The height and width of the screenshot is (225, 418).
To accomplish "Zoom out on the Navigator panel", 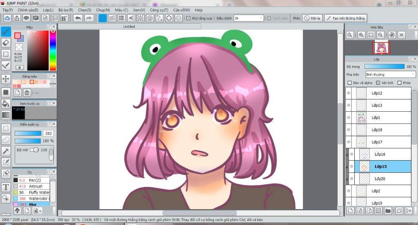I will click(x=380, y=35).
